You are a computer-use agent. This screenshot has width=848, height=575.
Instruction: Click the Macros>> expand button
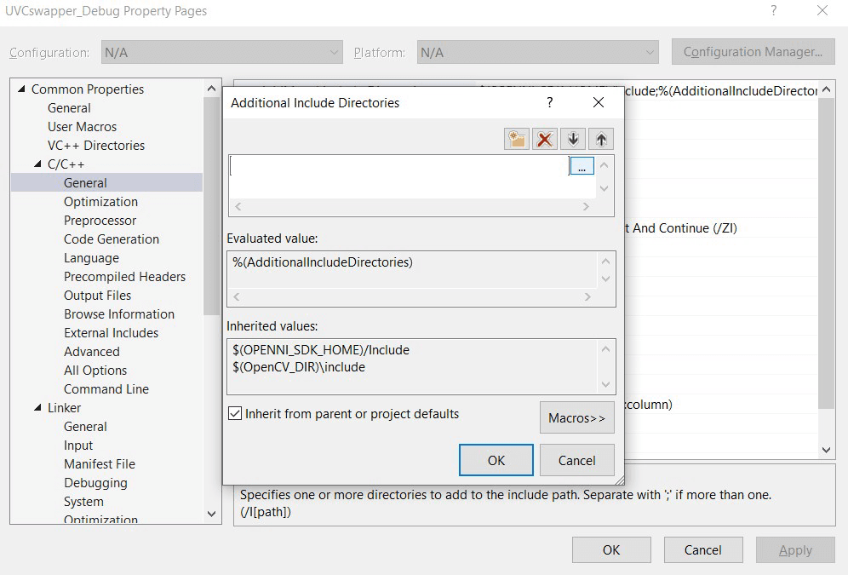tap(577, 417)
